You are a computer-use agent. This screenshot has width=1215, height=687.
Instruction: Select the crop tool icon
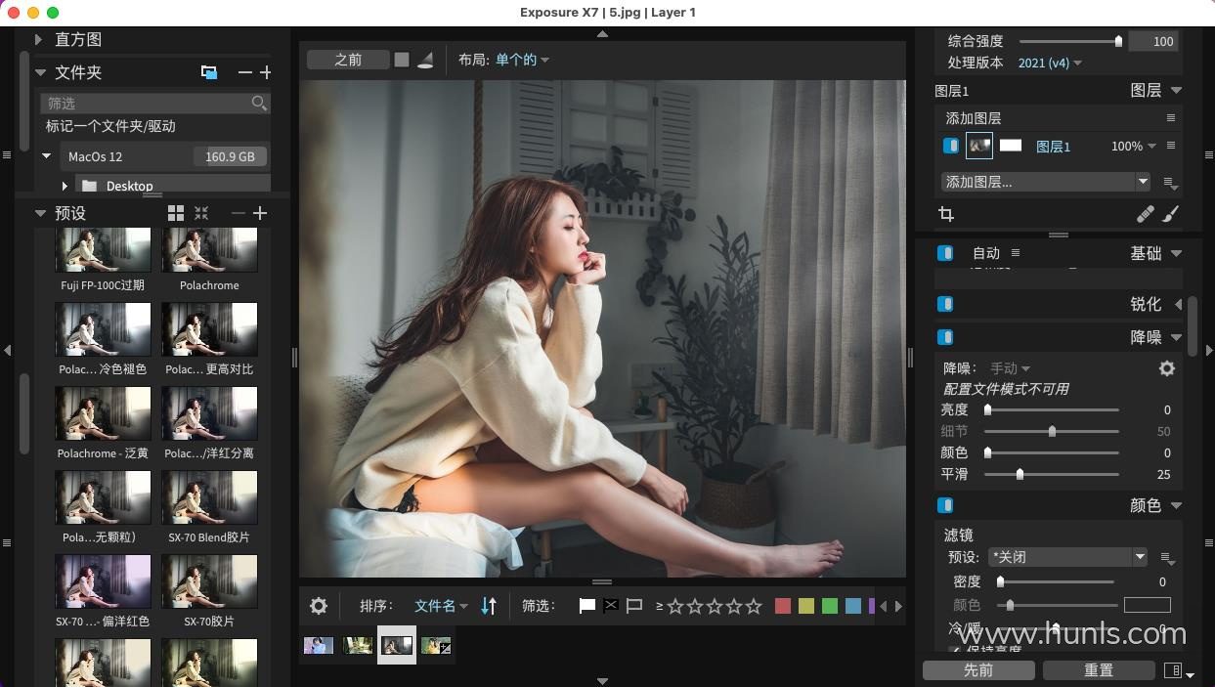tap(946, 214)
